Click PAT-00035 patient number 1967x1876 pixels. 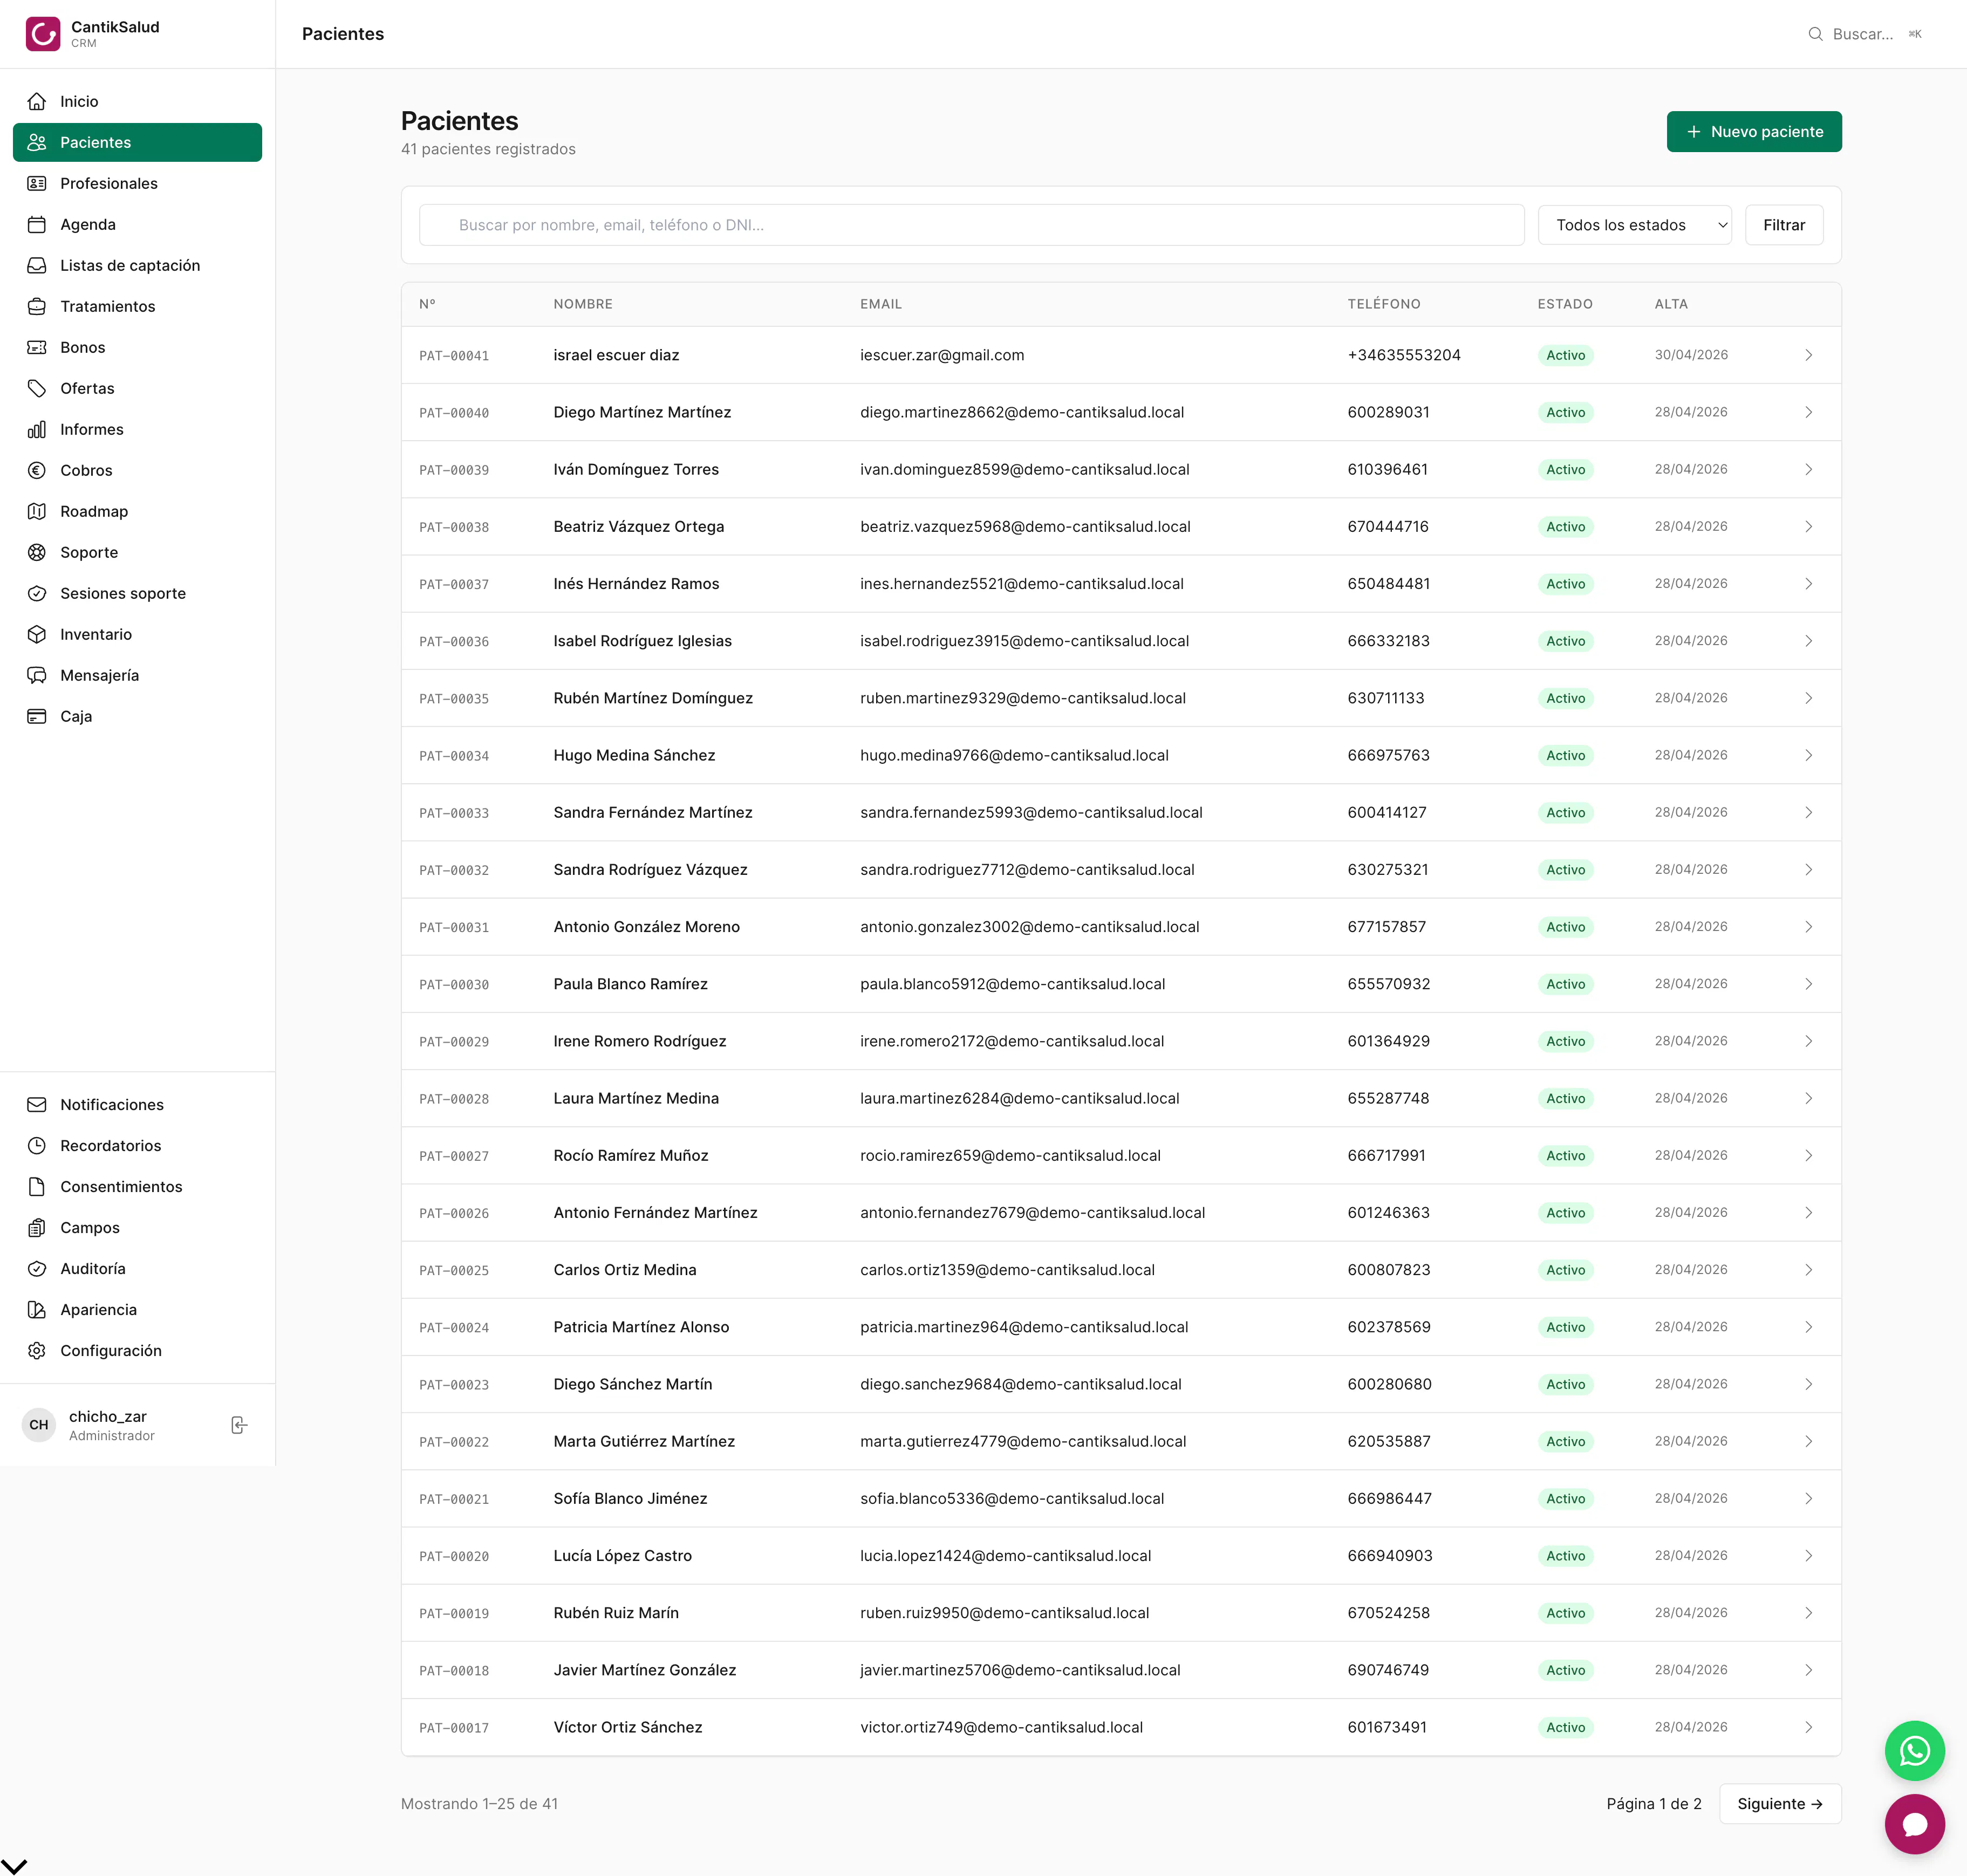[x=453, y=699]
